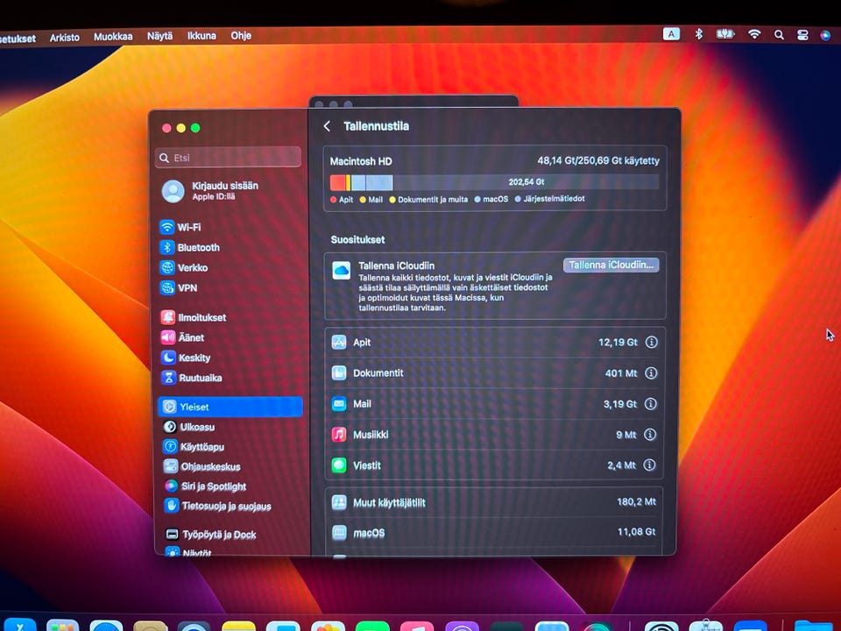Select the Dokumentit storage row
Image resolution: width=841 pixels, height=631 pixels.
pyautogui.click(x=494, y=373)
